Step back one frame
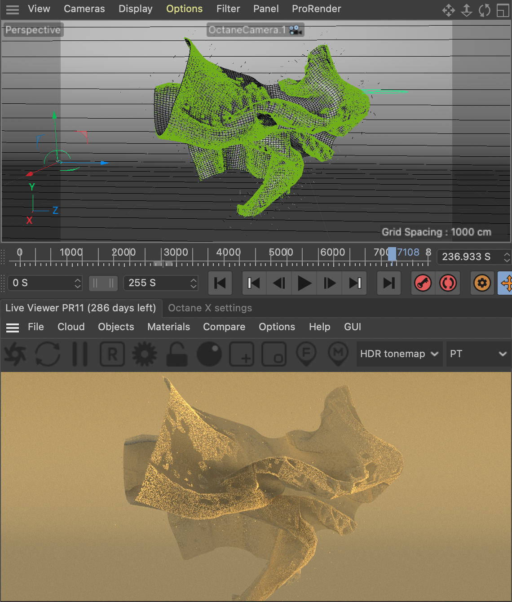512x602 pixels. click(x=279, y=283)
